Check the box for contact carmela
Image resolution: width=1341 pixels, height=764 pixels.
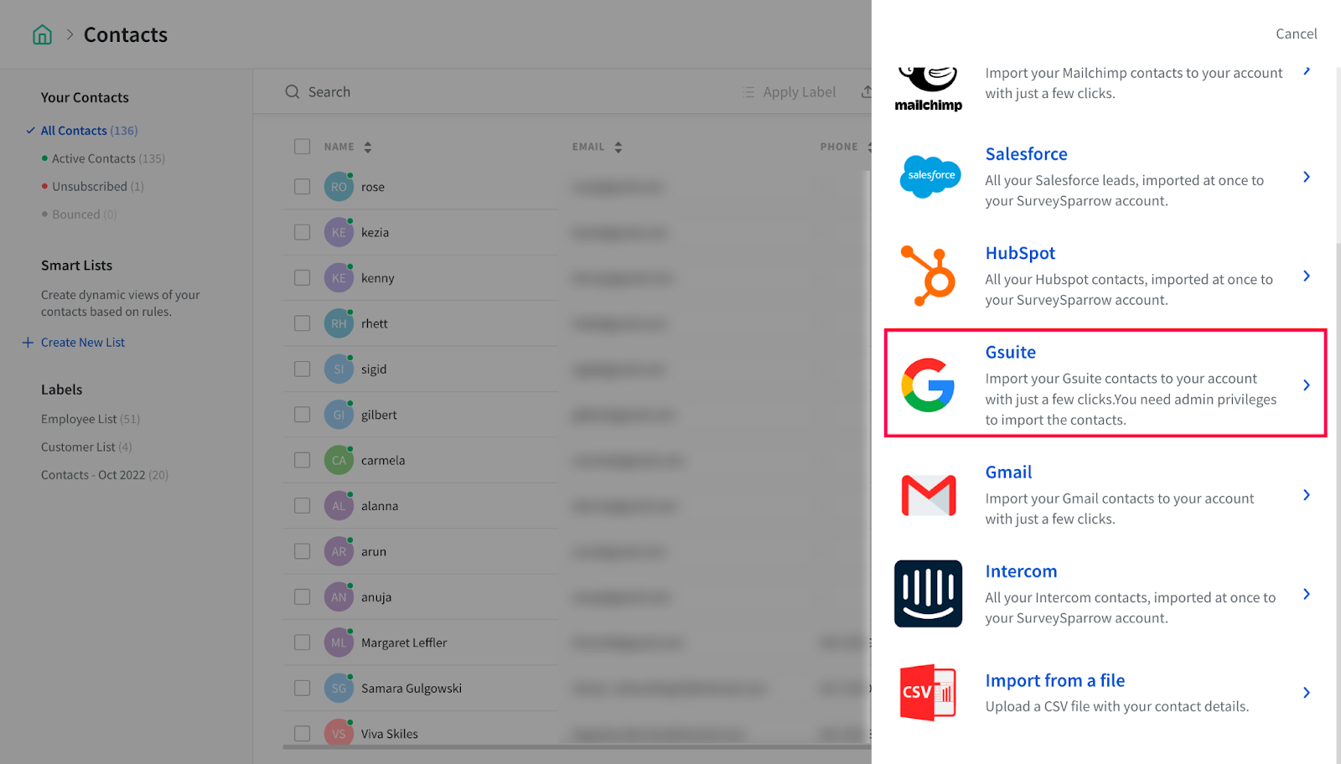[303, 460]
